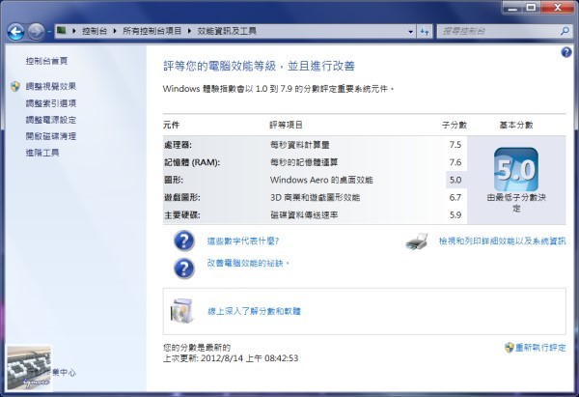The image size is (579, 397).
Task: Click the Windows Aero 的桌面效能 description
Action: coord(321,180)
